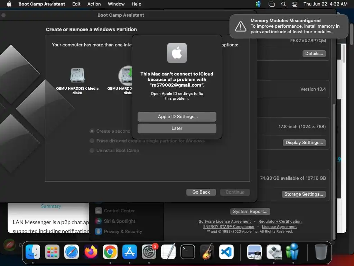354x266 pixels.
Task: Open the License Agreement link
Action: pyautogui.click(x=279, y=227)
